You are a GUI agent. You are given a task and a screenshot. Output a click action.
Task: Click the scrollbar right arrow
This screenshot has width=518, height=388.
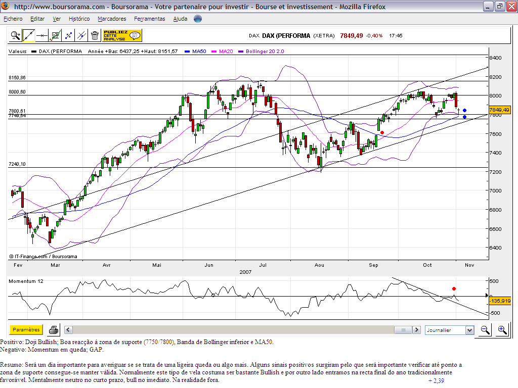tap(417, 329)
